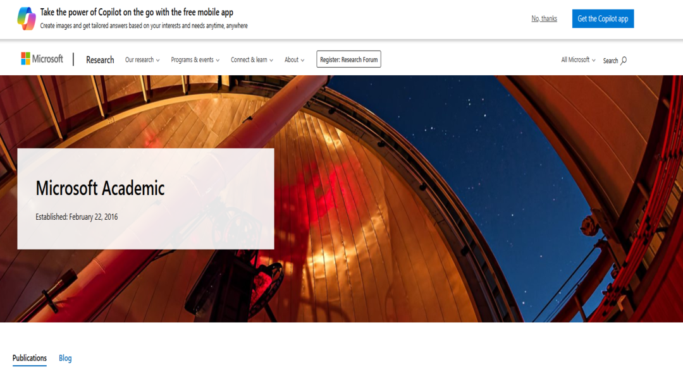Click the Microsoft Academic heading card
Image resolution: width=683 pixels, height=379 pixels.
[x=145, y=199]
